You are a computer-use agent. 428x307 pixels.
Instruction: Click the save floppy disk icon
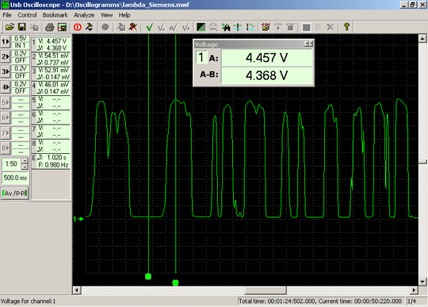click(x=22, y=27)
